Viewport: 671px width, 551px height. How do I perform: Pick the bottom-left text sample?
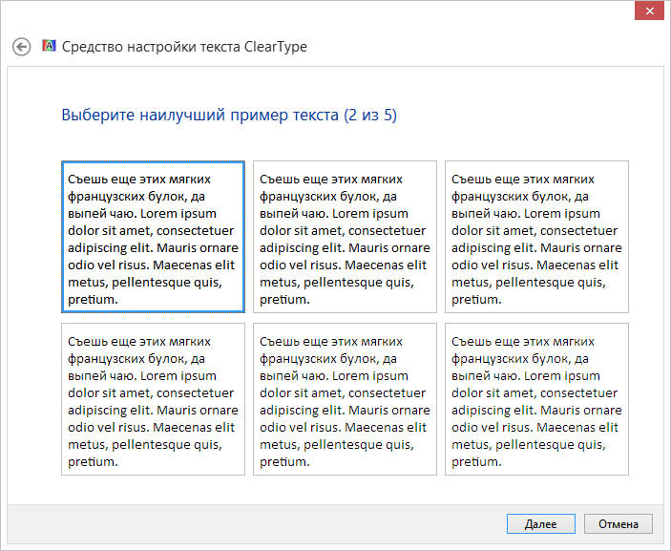(154, 399)
